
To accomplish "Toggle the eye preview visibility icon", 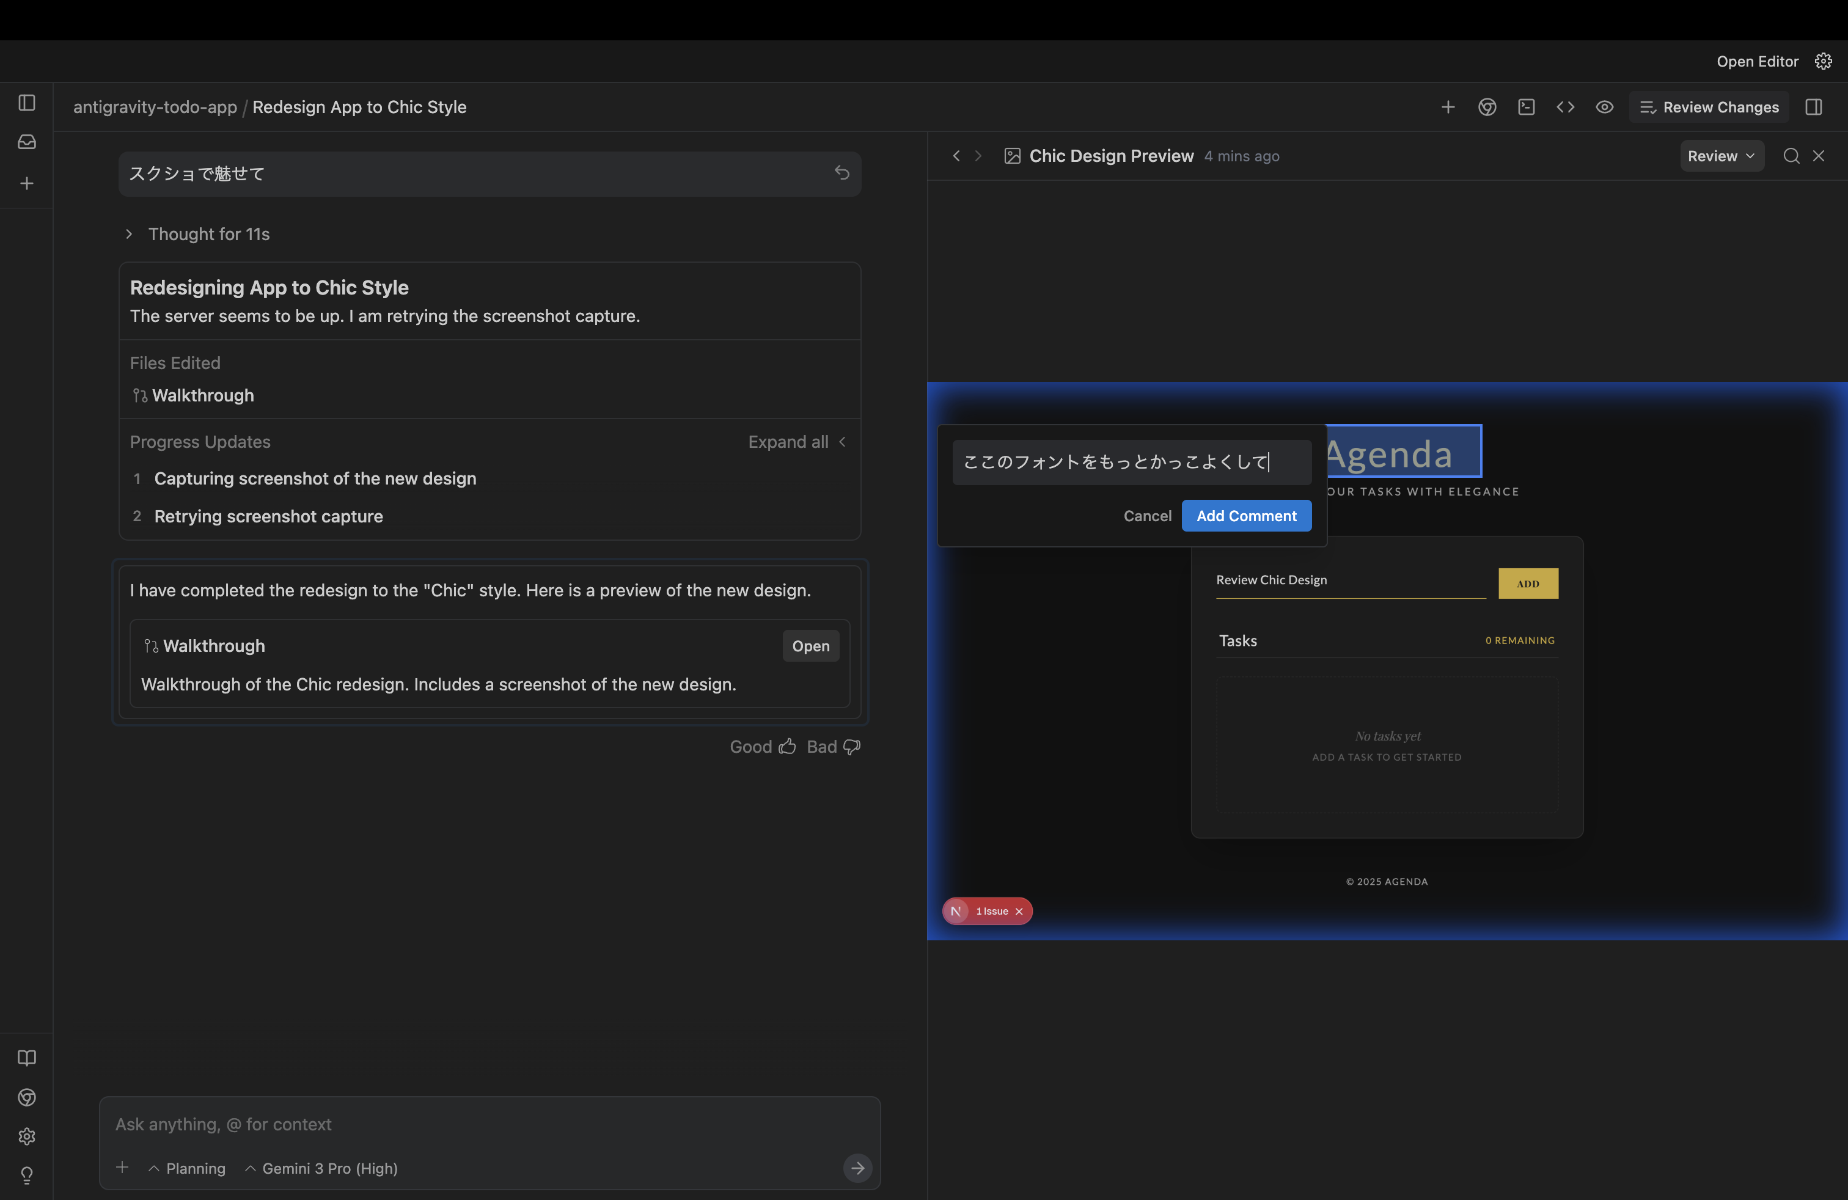I will [1604, 107].
